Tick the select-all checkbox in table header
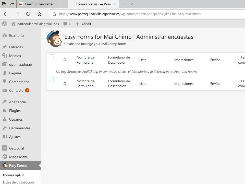The height and width of the screenshot is (184, 245). 52,56
